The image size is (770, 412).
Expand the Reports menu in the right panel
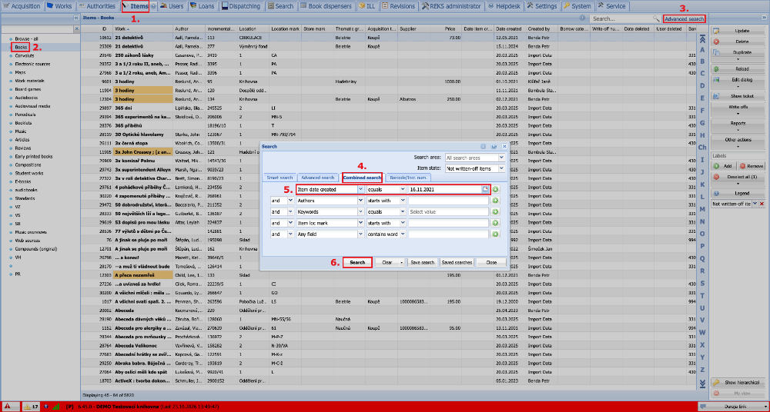tap(738, 125)
